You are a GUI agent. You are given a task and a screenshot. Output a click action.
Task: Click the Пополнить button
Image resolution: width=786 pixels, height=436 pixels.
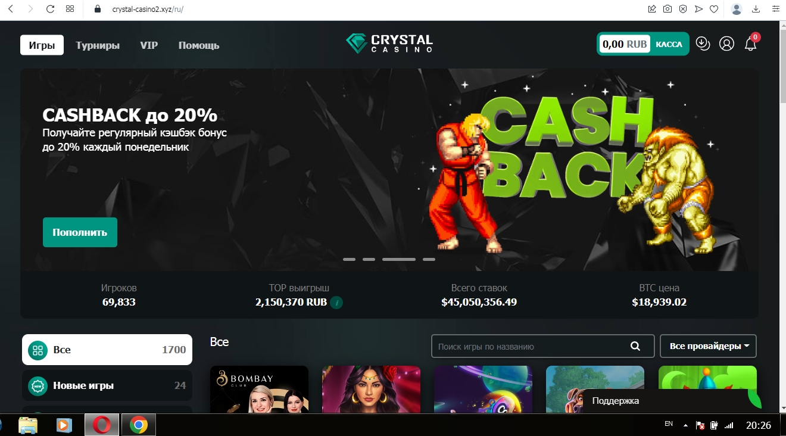coord(80,232)
